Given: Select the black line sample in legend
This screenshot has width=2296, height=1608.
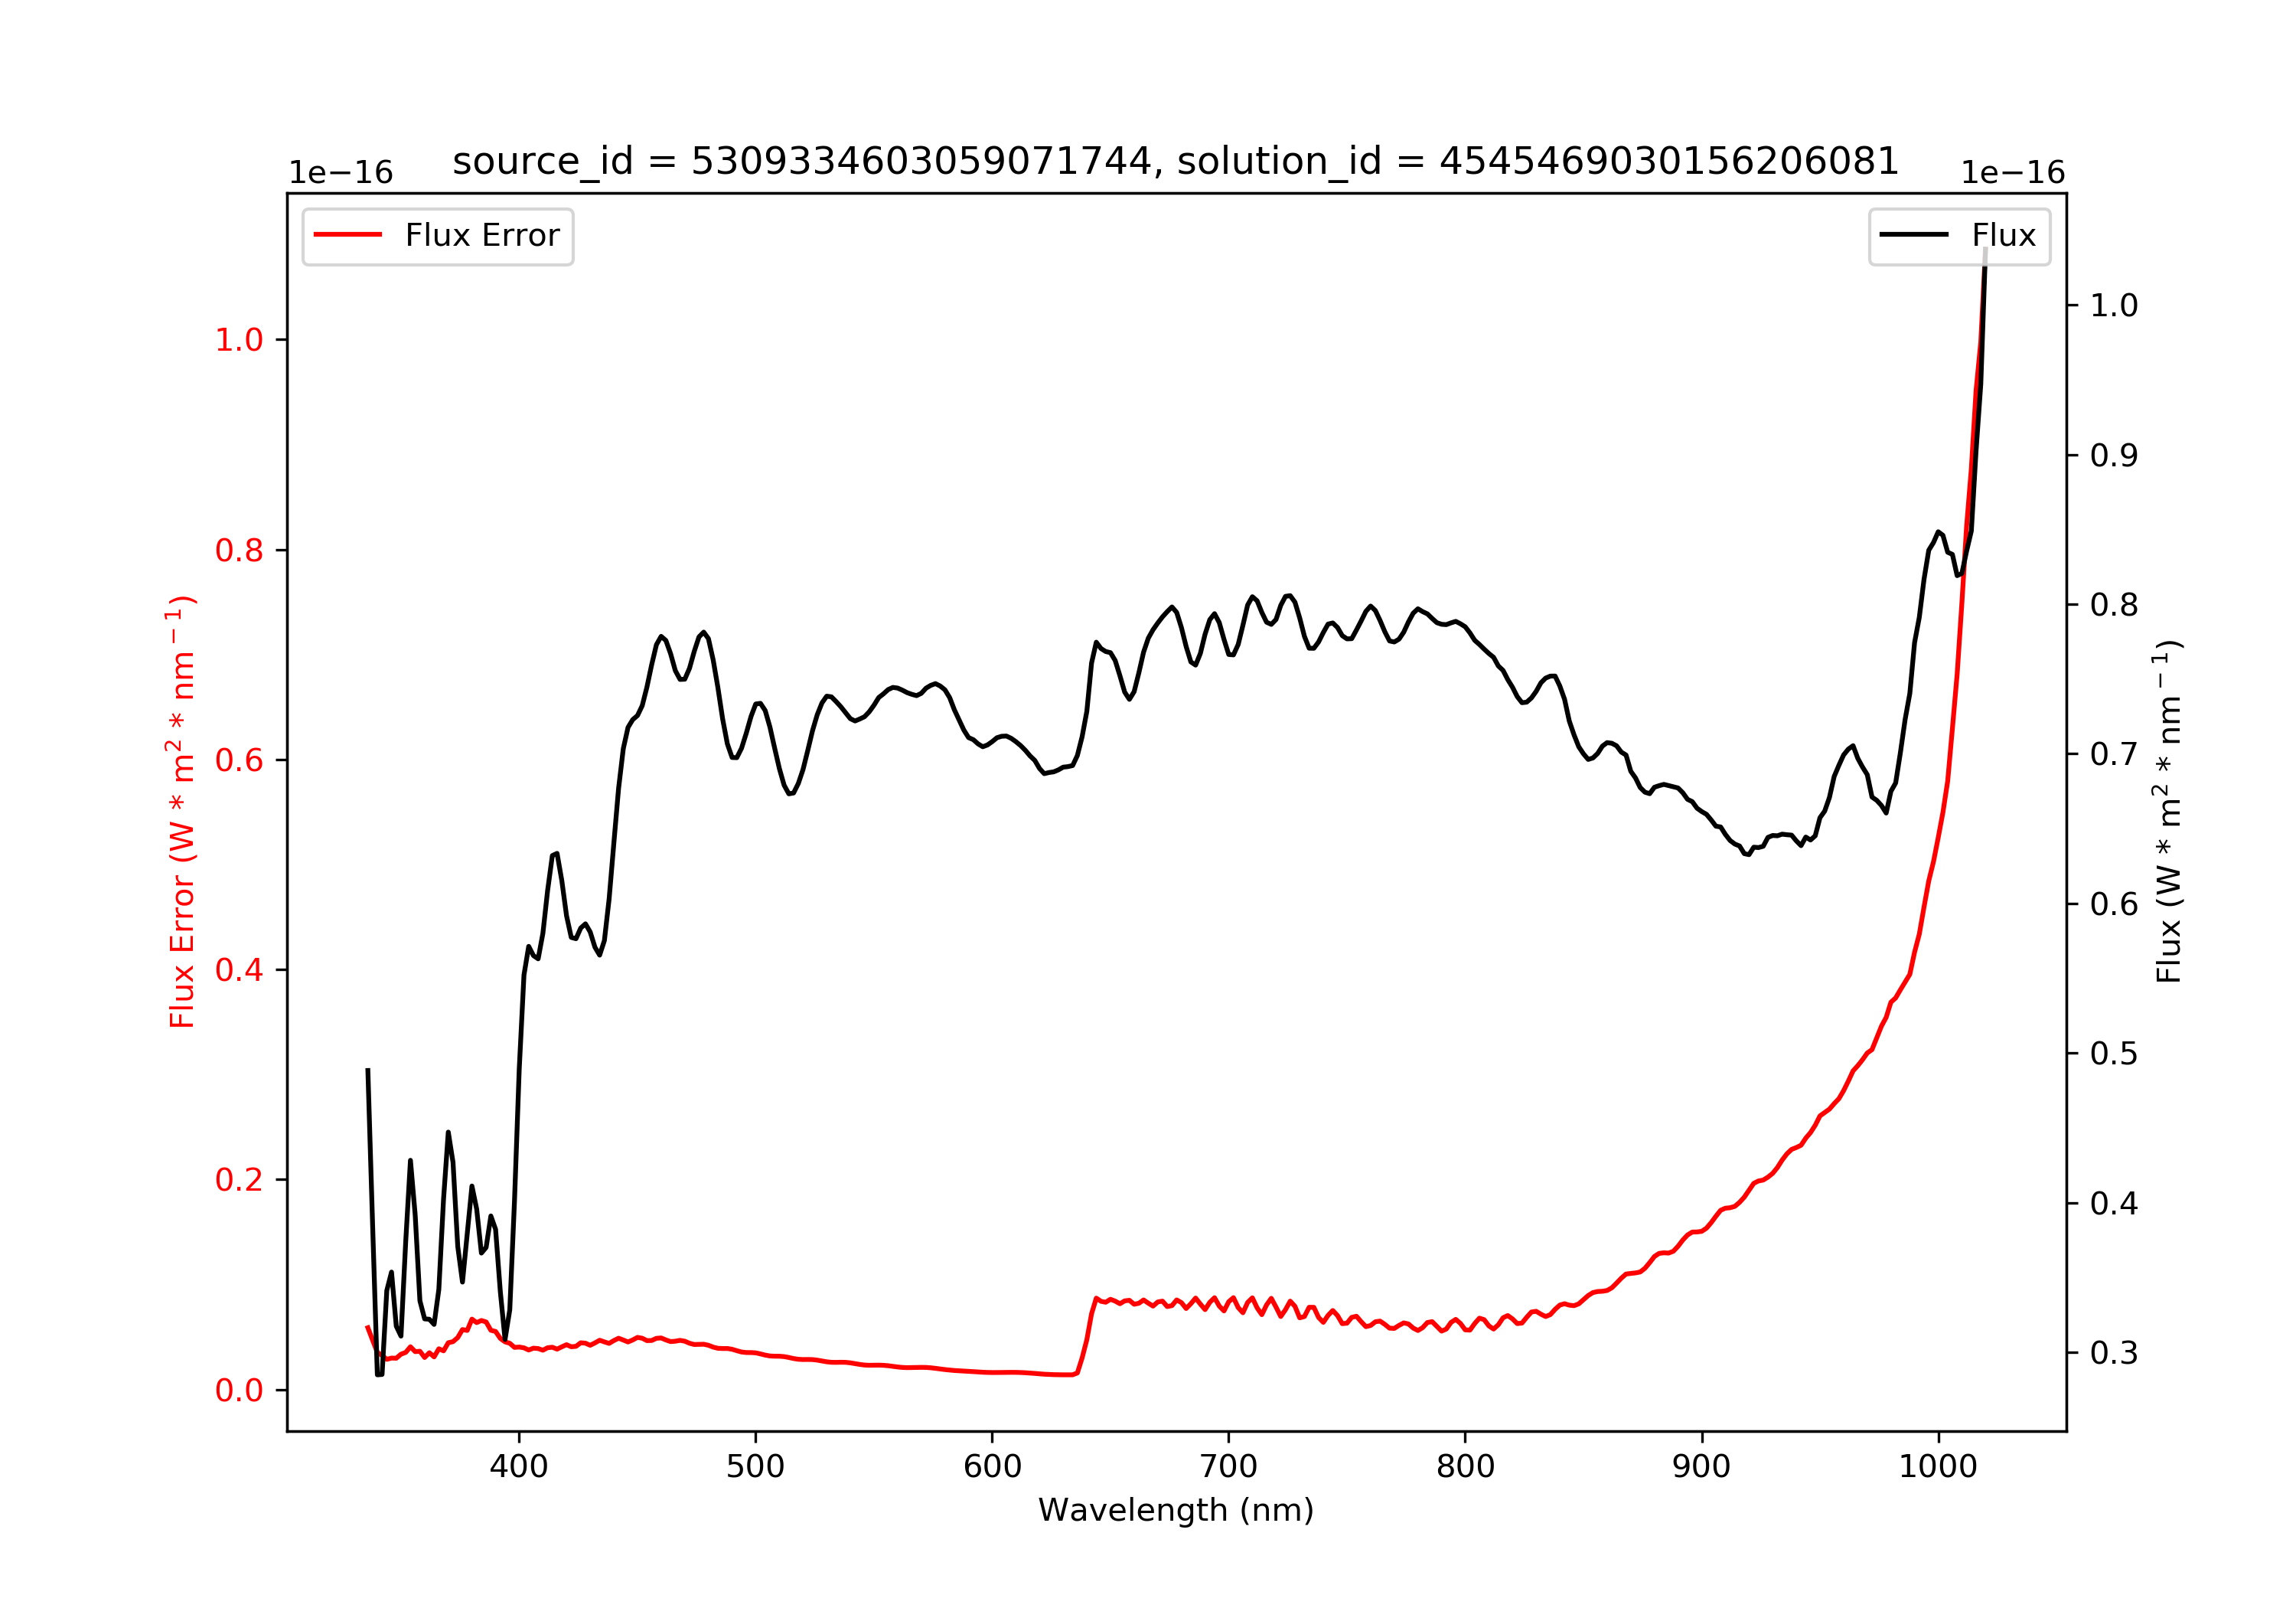Looking at the screenshot, I should point(1914,235).
